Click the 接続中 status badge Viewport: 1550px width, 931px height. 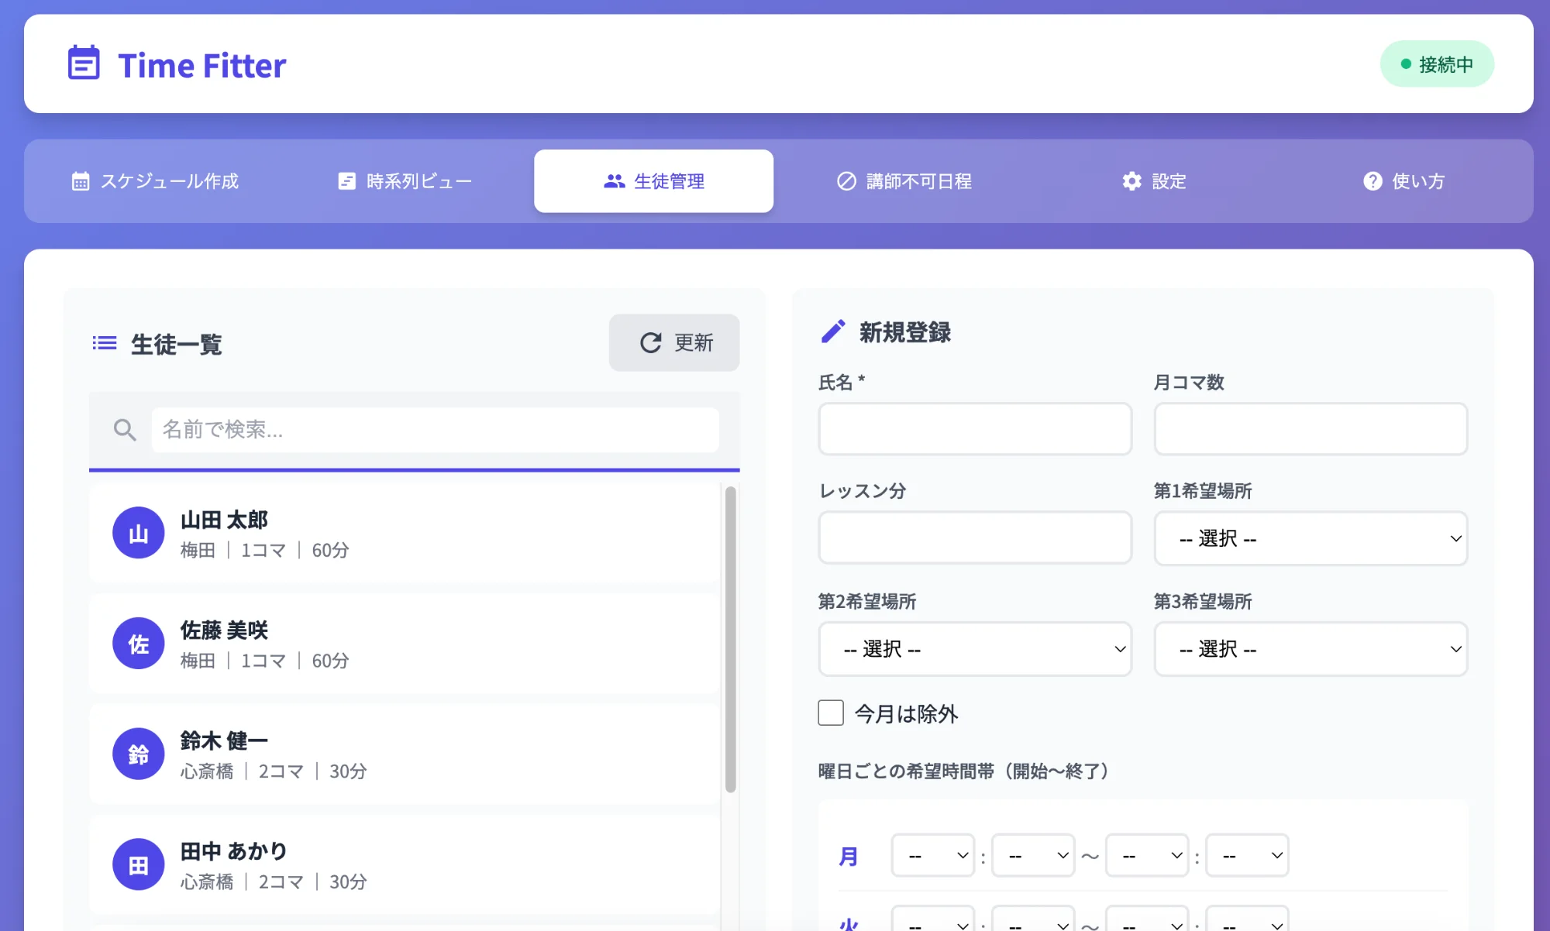(1436, 64)
